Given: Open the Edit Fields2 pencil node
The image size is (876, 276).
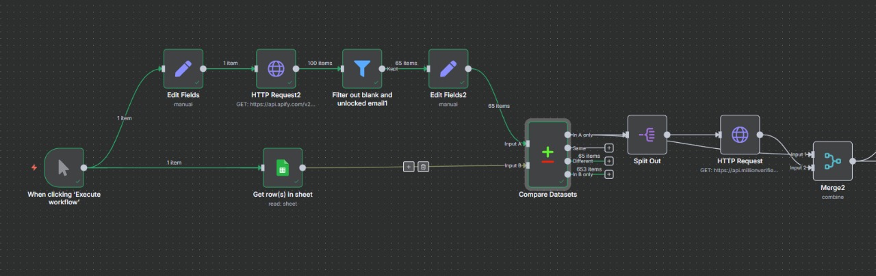Looking at the screenshot, I should [448, 68].
